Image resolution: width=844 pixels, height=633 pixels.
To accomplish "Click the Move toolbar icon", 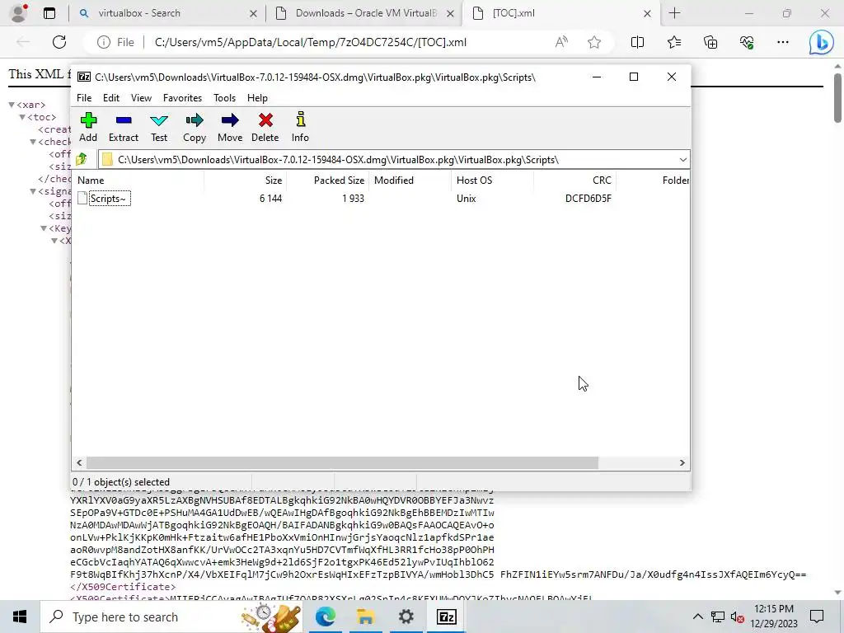I will (230, 127).
